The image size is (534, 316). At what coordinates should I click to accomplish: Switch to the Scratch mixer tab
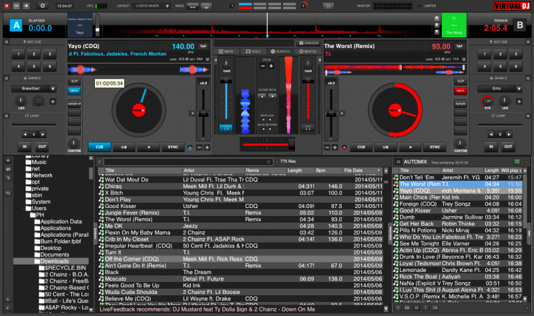click(x=280, y=51)
